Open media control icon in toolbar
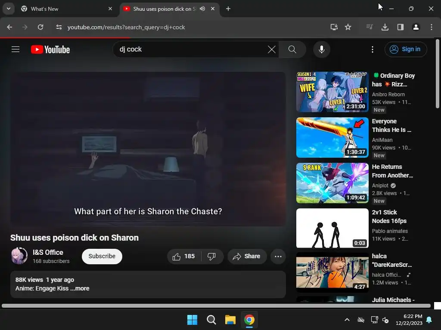The height and width of the screenshot is (330, 441). [369, 27]
